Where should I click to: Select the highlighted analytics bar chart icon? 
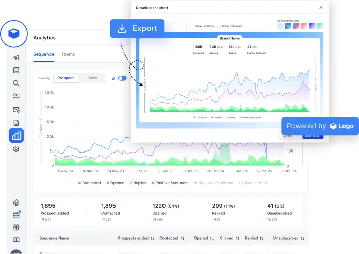[17, 136]
